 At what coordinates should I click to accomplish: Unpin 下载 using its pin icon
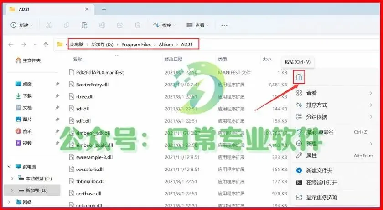pos(57,96)
